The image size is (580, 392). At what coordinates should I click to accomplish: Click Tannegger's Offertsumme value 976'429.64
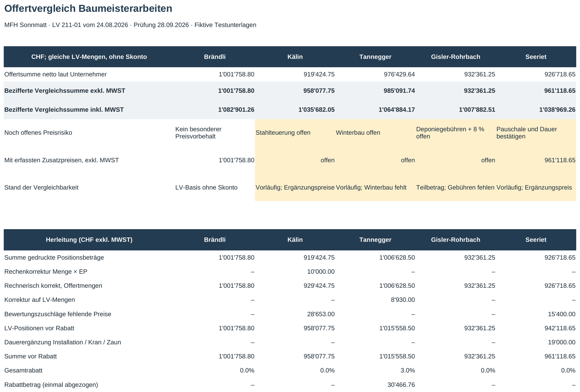[399, 74]
